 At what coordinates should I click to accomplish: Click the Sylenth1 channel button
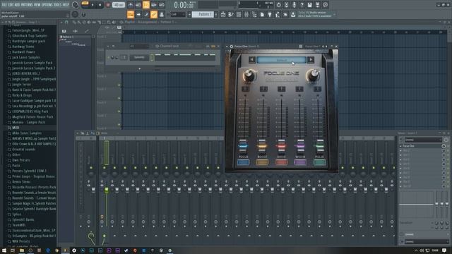[138, 57]
